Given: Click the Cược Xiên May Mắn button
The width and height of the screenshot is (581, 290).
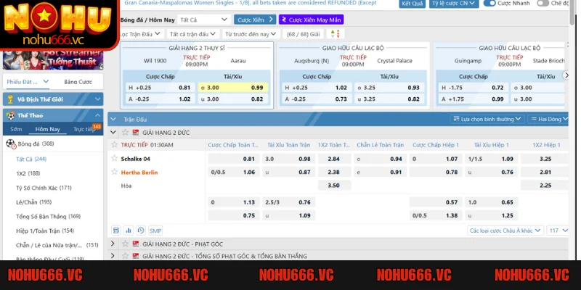Looking at the screenshot, I should tap(311, 20).
